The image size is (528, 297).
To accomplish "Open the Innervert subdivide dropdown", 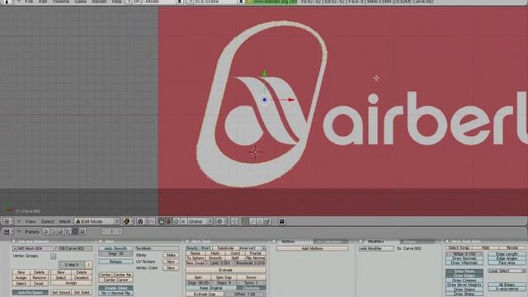I will [252, 248].
